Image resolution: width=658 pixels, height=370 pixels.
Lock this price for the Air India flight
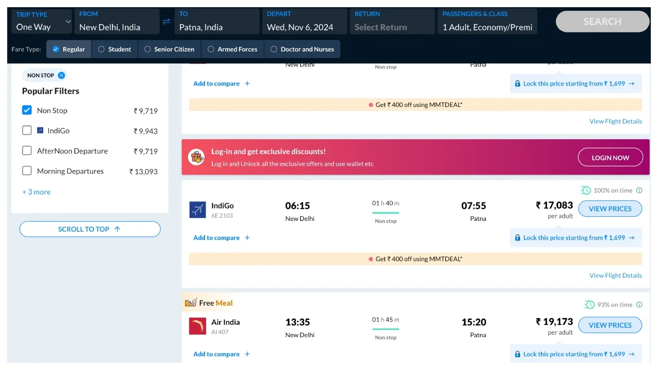click(x=576, y=354)
